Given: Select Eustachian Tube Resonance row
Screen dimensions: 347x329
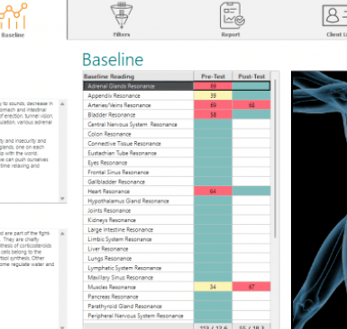Looking at the screenshot, I should (177, 153).
